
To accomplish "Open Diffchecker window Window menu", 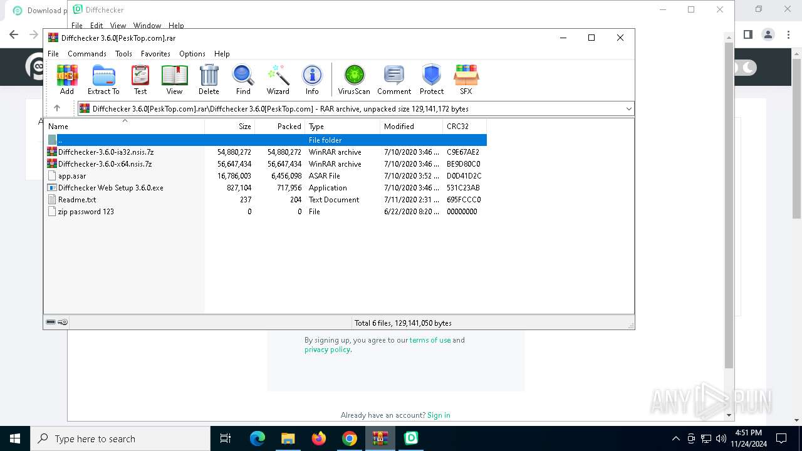I will coord(147,26).
